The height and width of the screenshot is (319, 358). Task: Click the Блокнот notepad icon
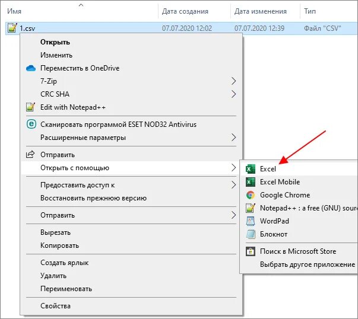(x=250, y=234)
